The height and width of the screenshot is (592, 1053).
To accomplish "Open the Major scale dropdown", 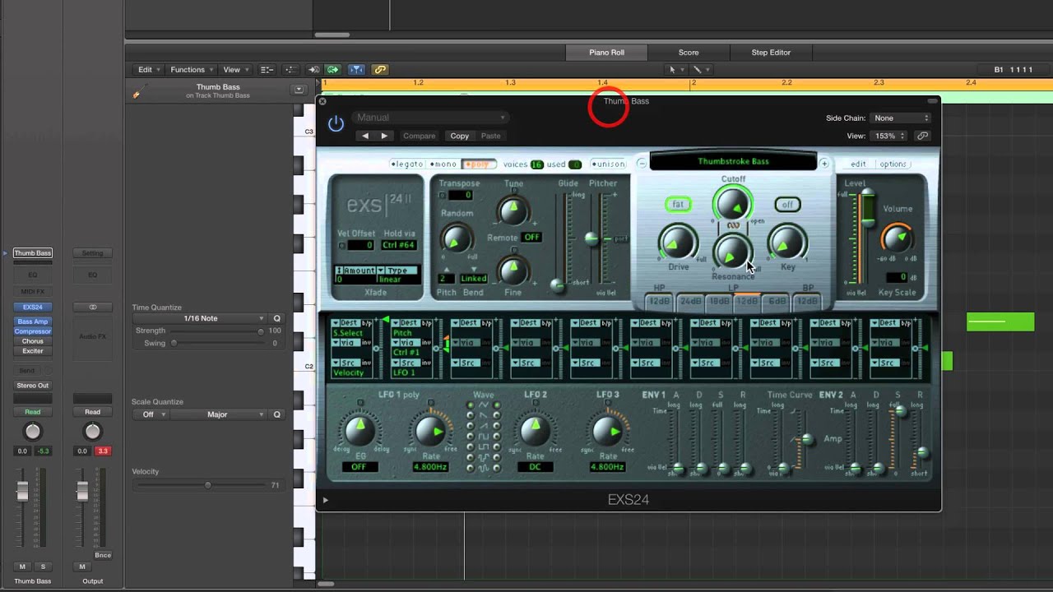I will [x=220, y=414].
